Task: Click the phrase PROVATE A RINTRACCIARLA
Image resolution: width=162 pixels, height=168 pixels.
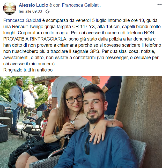Action: 35,39
